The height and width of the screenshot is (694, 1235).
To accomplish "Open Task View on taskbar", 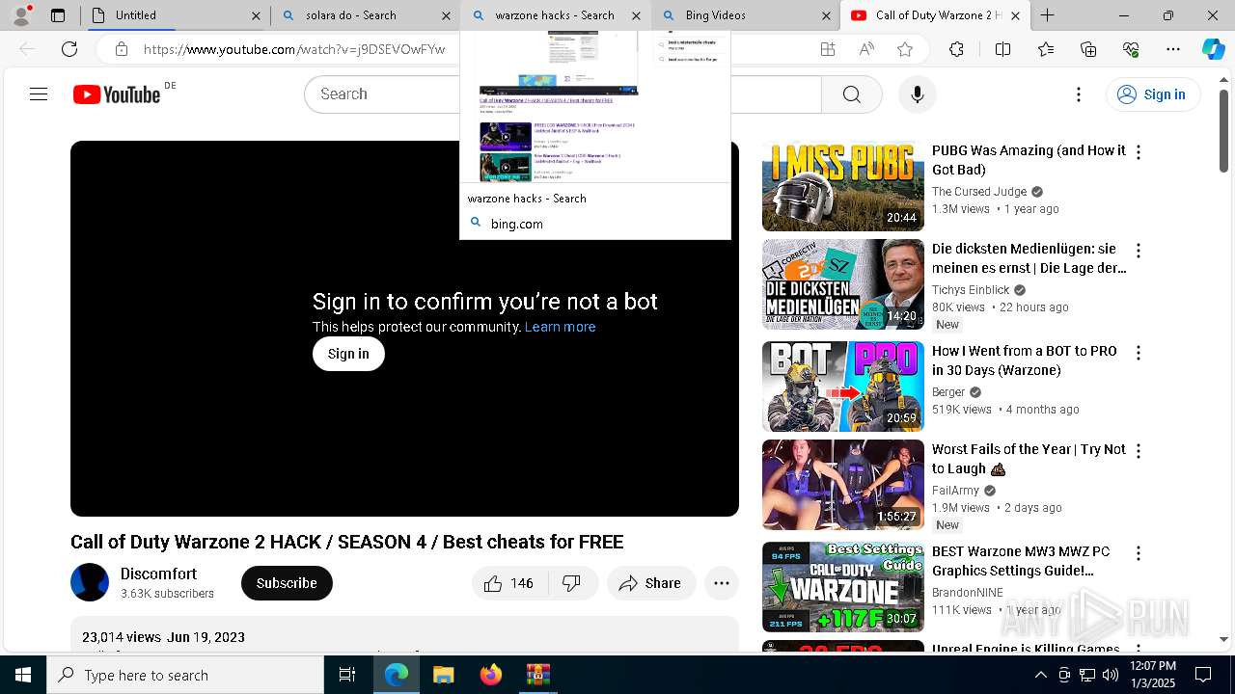I will point(347,675).
